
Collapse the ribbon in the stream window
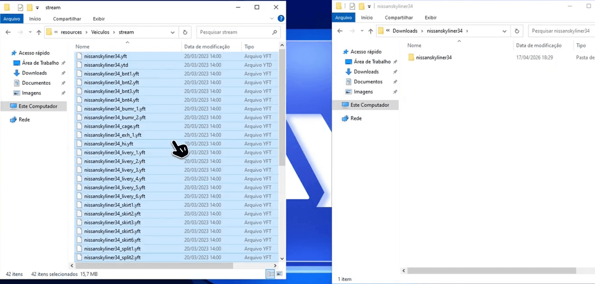[x=273, y=19]
